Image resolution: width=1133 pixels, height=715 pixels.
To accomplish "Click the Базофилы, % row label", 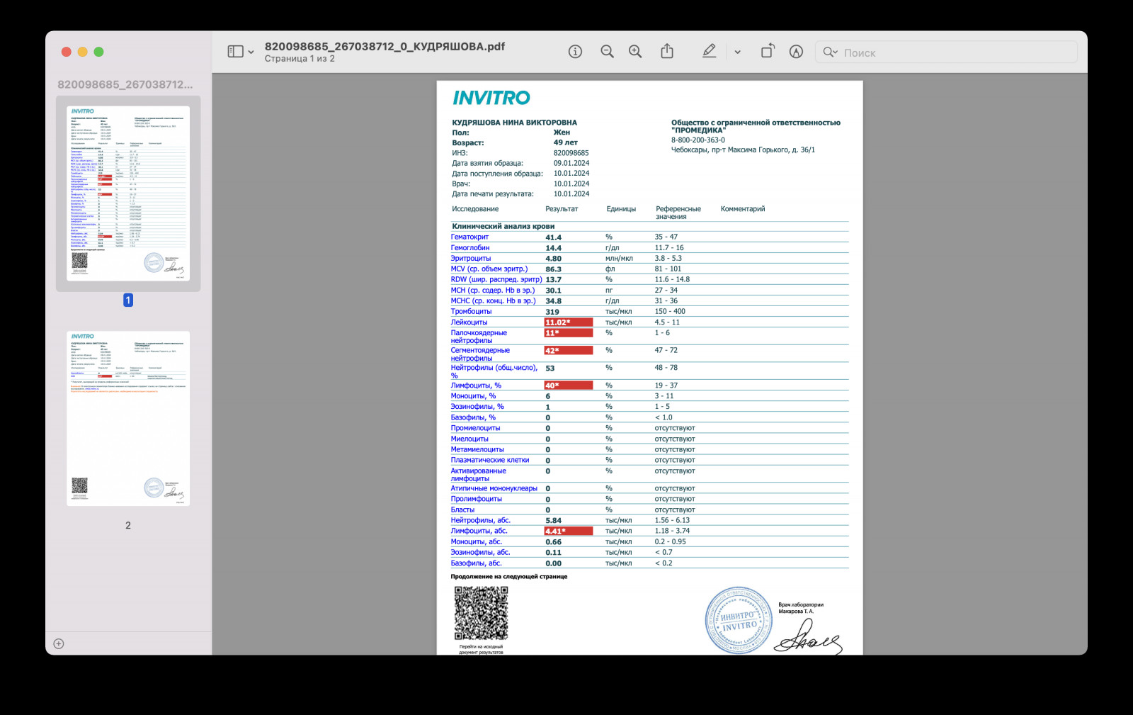I will tap(473, 417).
